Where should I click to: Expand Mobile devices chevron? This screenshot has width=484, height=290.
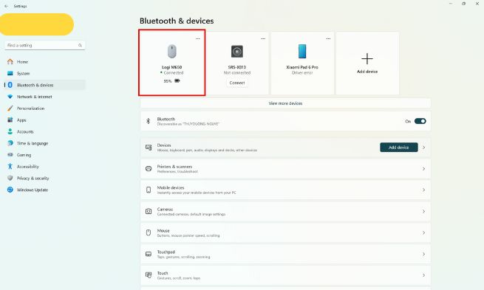coord(424,190)
